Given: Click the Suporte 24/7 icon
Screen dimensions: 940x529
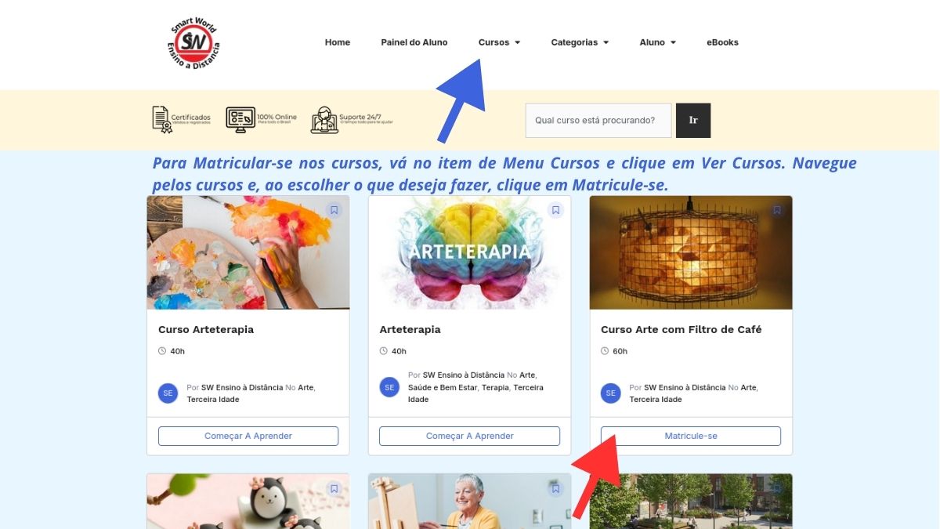Looking at the screenshot, I should (x=324, y=120).
